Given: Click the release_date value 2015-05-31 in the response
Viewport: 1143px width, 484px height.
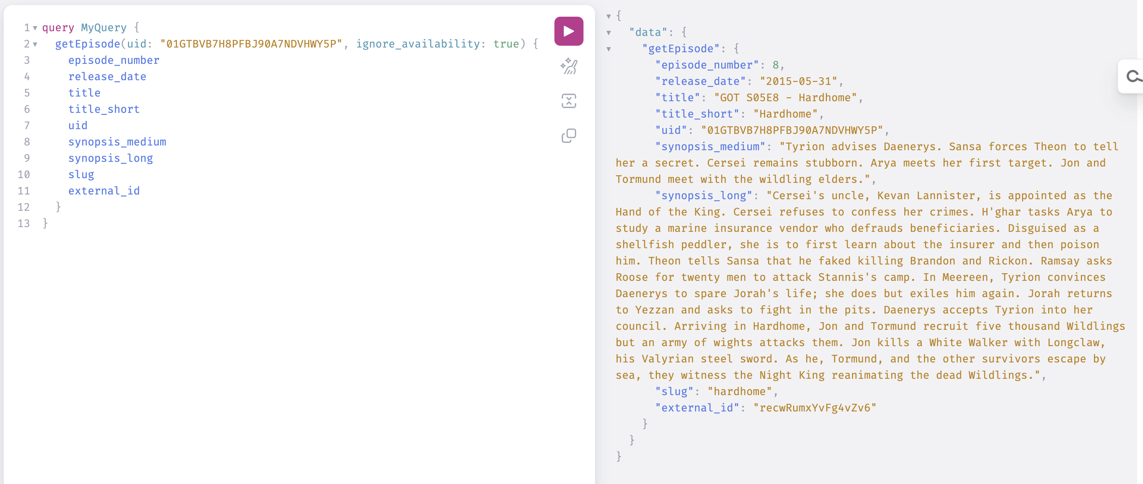Looking at the screenshot, I should pos(798,82).
